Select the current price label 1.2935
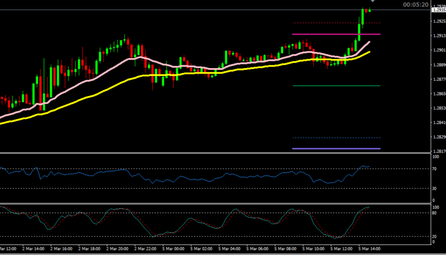Viewport: 446px width, 255px height. click(x=438, y=11)
